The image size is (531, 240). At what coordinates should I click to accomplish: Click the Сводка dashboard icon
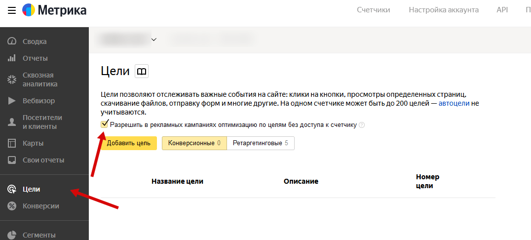[12, 41]
